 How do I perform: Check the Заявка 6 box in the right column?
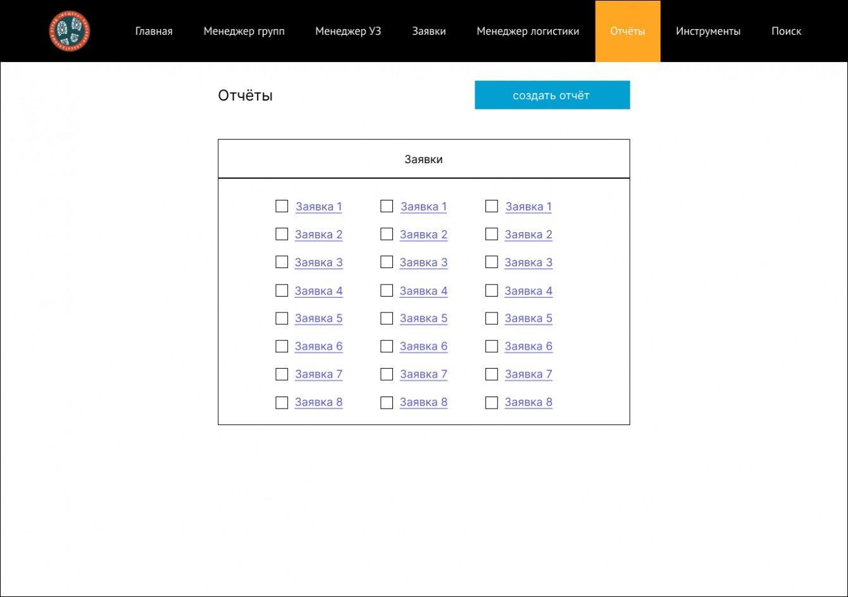[492, 346]
